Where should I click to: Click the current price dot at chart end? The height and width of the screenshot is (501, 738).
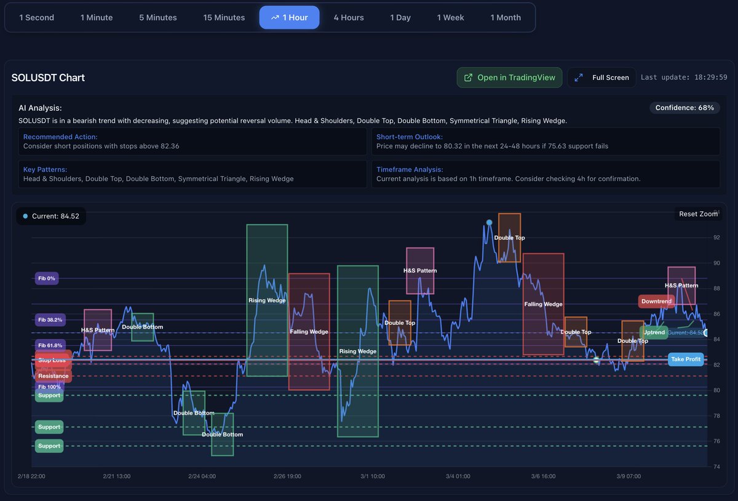coord(706,332)
